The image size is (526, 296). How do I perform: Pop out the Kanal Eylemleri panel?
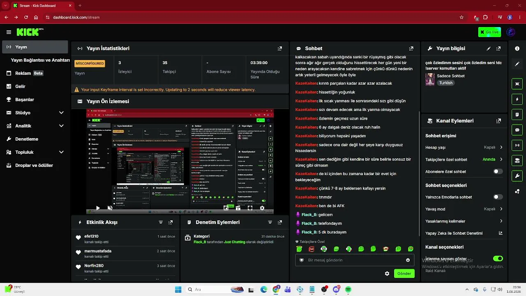pos(498,121)
